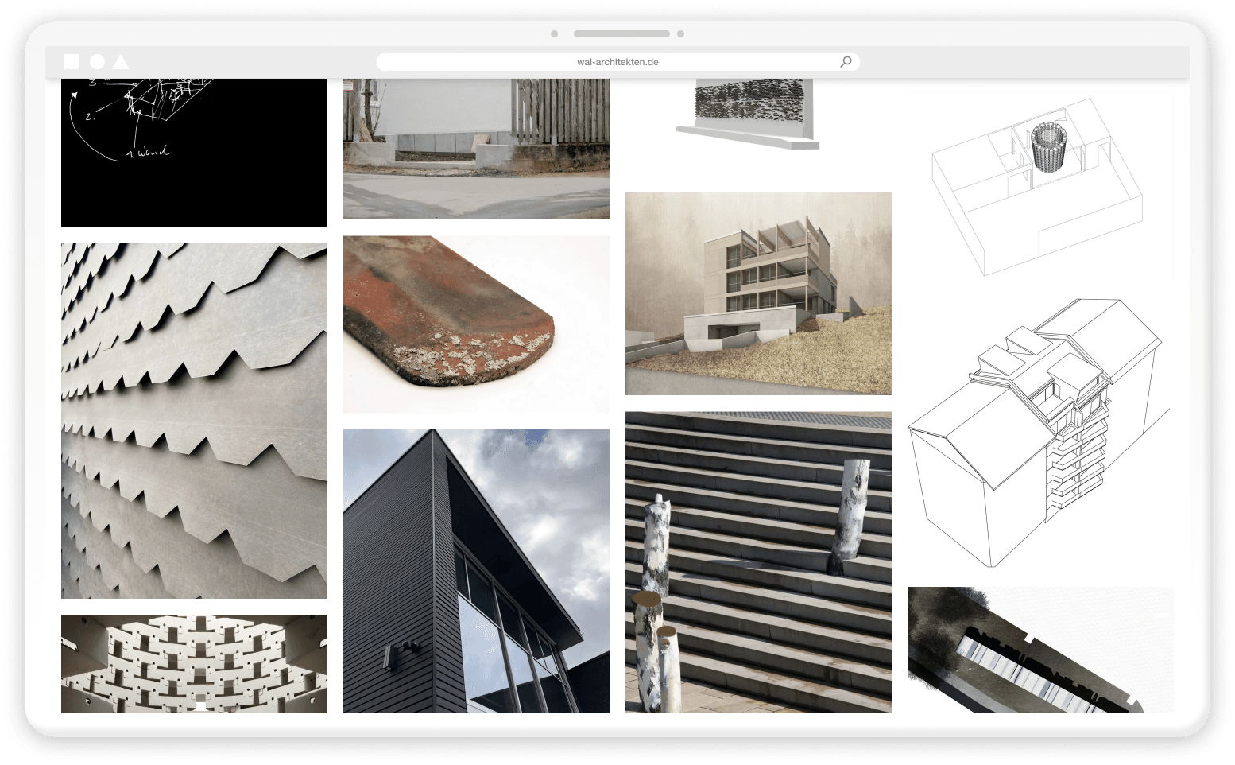1235x765 pixels.
Task: View the birch trunks on concrete steps photo
Action: [x=758, y=561]
